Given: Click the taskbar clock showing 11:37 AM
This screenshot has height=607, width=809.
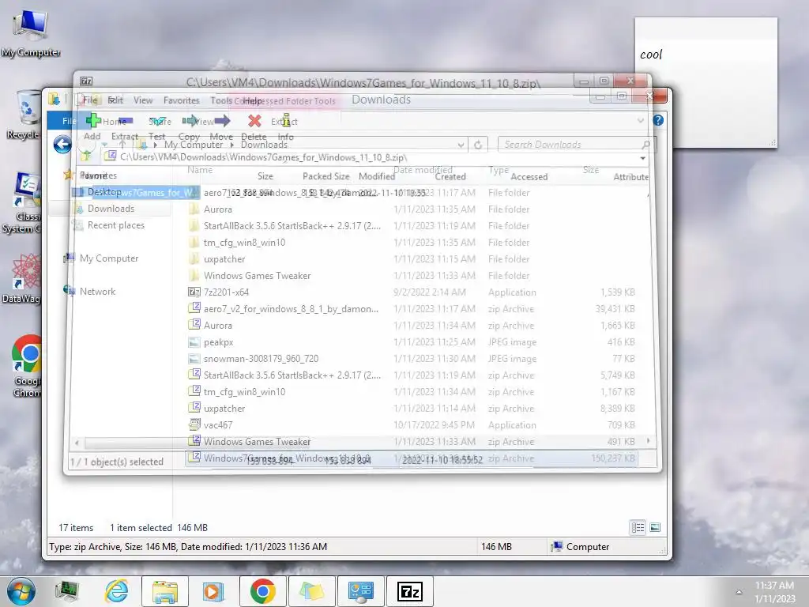Looking at the screenshot, I should pos(774,591).
